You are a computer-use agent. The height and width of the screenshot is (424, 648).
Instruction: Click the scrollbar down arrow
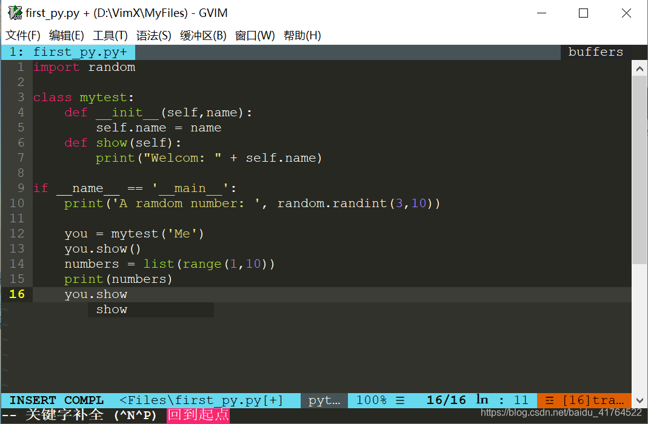point(640,400)
